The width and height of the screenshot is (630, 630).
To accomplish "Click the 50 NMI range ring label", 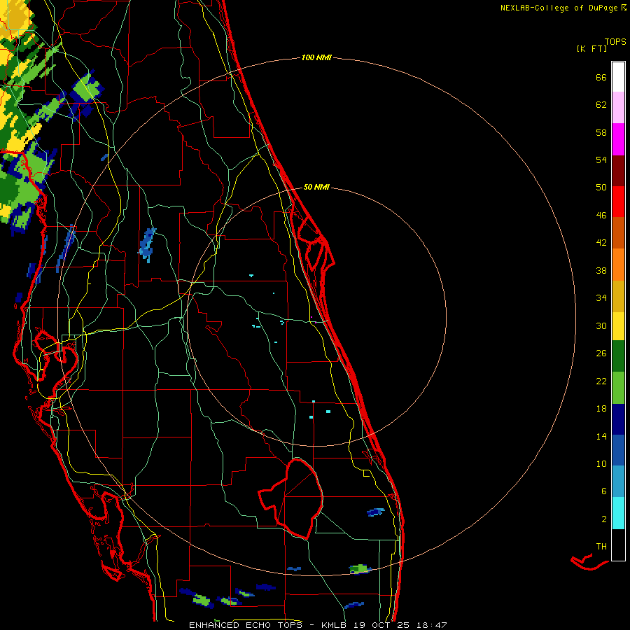I will (x=316, y=187).
